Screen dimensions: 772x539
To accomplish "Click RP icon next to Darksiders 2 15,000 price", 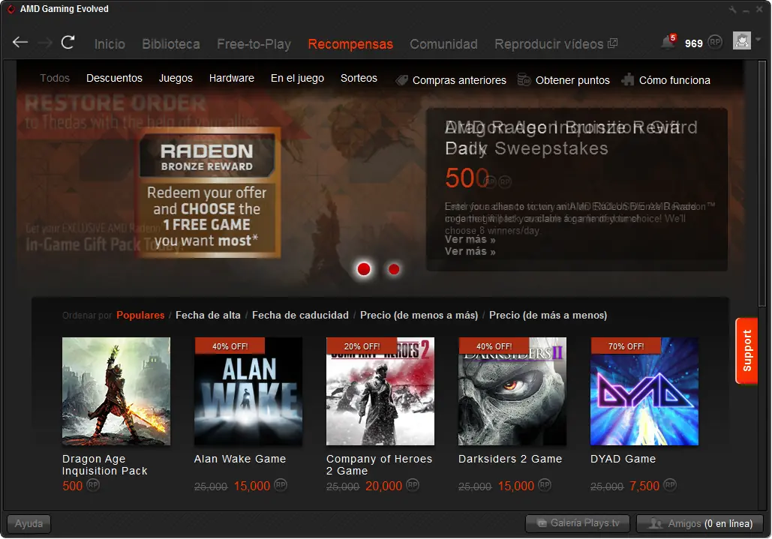I will (x=544, y=485).
